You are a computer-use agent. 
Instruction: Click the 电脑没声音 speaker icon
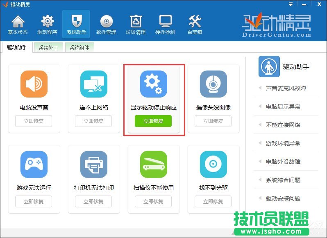[x=34, y=84]
